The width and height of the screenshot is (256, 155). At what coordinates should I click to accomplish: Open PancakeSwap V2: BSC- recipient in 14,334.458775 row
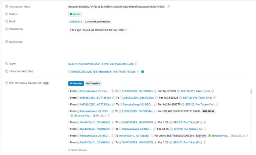pyautogui.click(x=138, y=104)
